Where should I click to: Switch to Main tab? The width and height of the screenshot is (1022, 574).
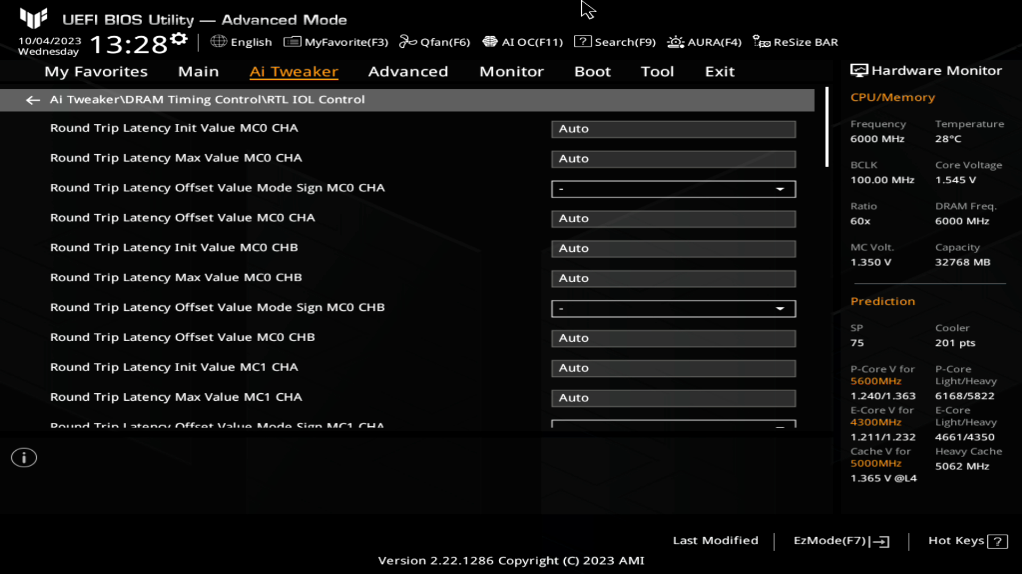pos(198,72)
